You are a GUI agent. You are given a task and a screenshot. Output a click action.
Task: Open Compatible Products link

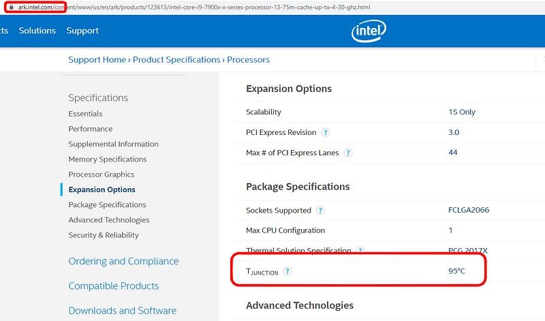point(114,286)
